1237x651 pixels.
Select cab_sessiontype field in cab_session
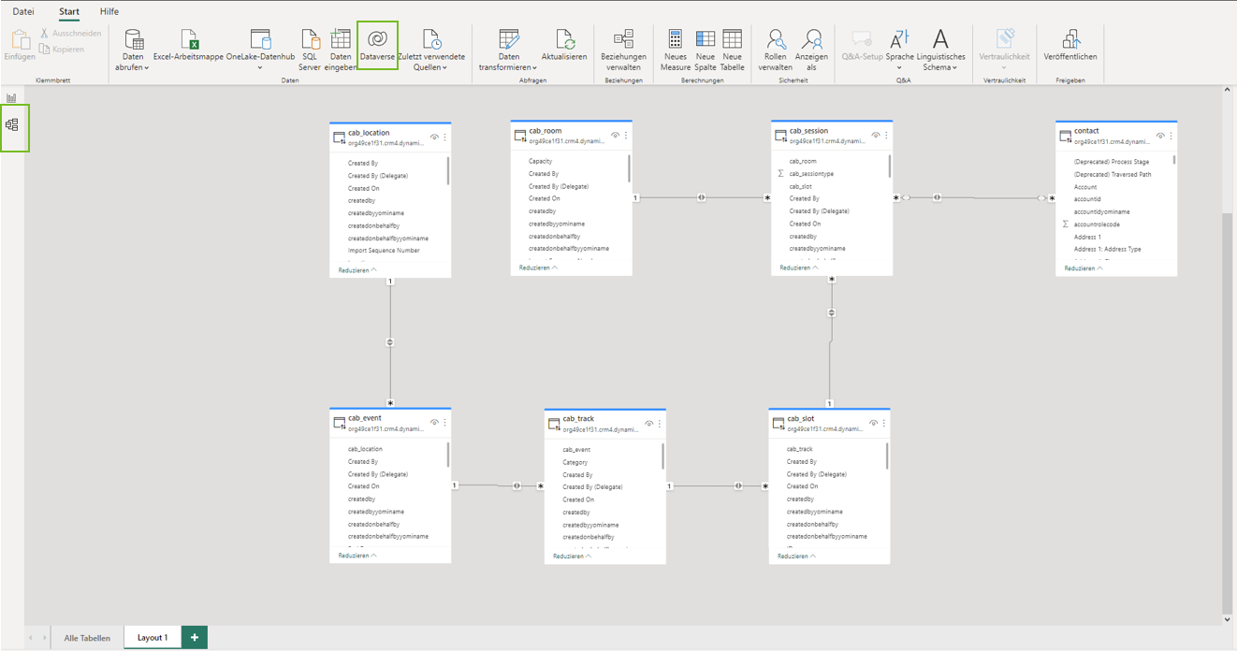[x=811, y=173]
